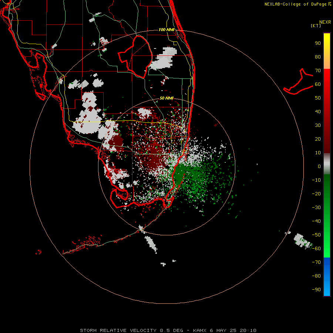This screenshot has height=333, width=333.
Task: Click the -60 value on the velocity scale
Action: pos(316,249)
